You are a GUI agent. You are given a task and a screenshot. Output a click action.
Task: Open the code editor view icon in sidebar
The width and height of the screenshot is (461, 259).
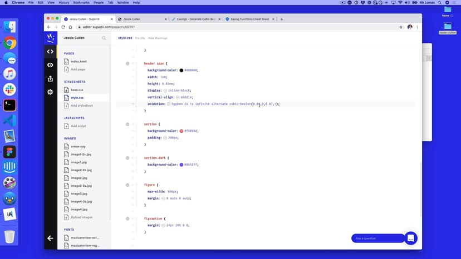(50, 52)
